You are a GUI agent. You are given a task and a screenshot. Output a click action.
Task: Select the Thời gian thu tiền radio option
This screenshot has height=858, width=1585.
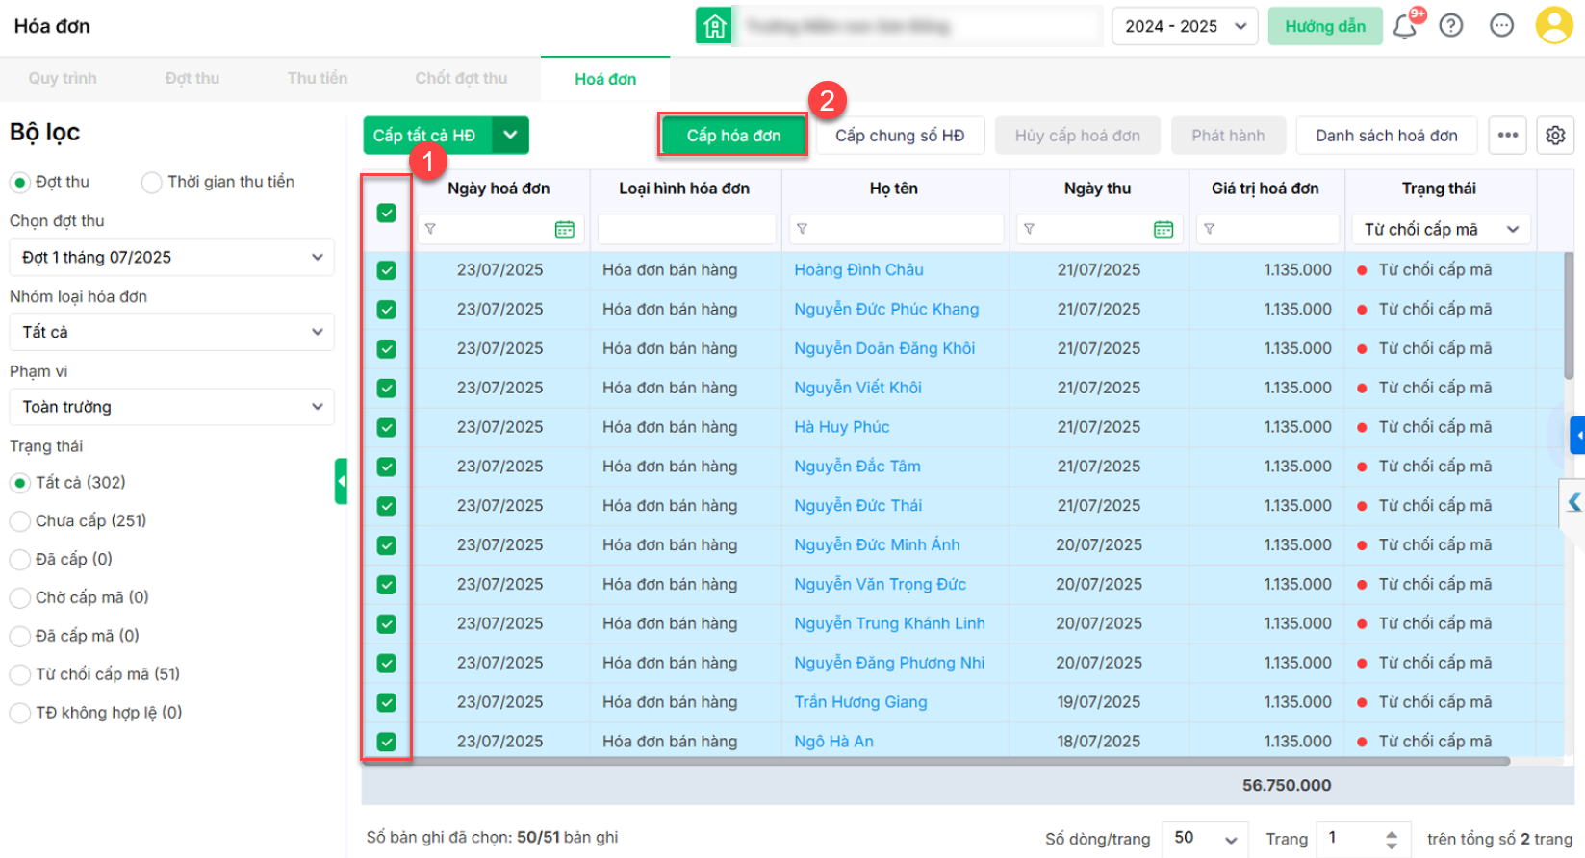(152, 182)
